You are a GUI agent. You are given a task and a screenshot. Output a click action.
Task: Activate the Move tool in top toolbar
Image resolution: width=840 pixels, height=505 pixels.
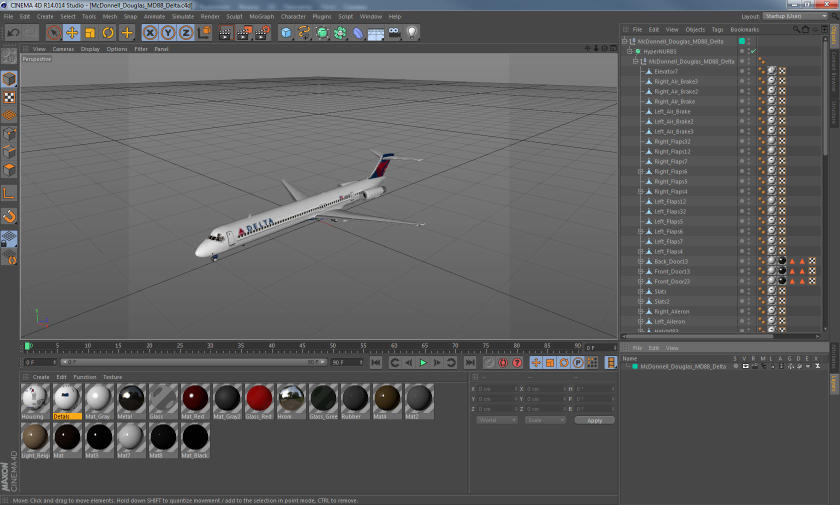[72, 33]
